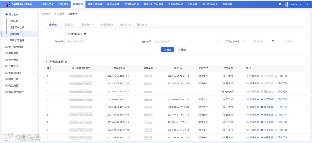This screenshot has height=143, width=312.
Task: Click 下载订单 for order row 5
Action: tap(281, 107)
